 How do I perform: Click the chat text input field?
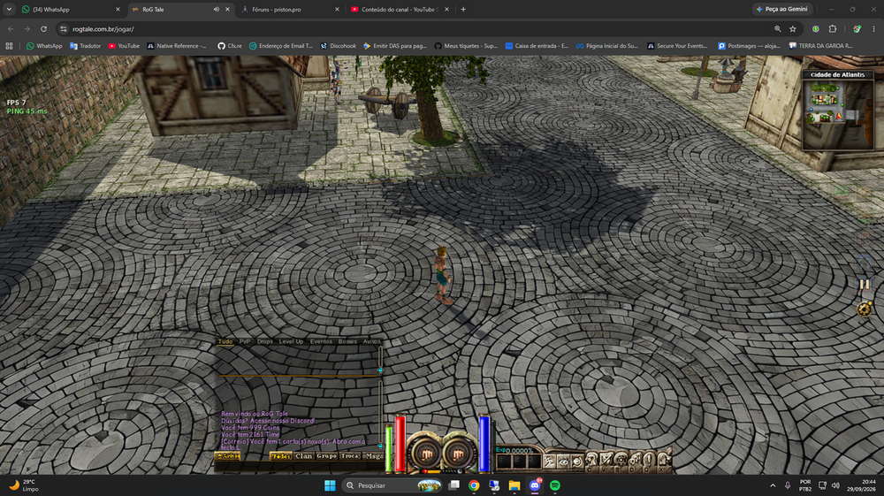point(299,467)
